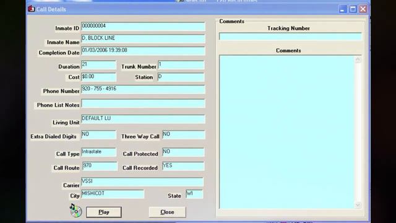
Task: Click the City field showing MISHICOT
Action: 113,194
